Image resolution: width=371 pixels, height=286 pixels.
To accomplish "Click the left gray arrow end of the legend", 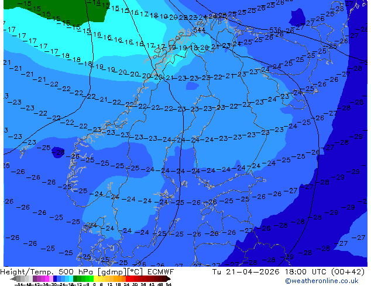I will (13, 278).
